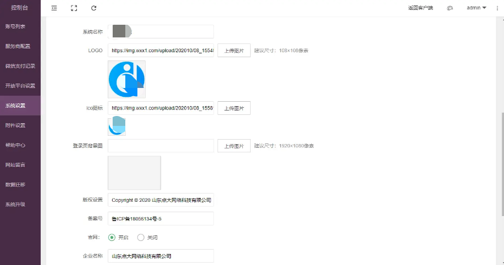This screenshot has width=504, height=265.
Task: Refresh the page icon
Action: pyautogui.click(x=93, y=8)
